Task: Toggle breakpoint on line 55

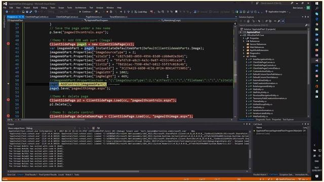Action: pos(8,100)
